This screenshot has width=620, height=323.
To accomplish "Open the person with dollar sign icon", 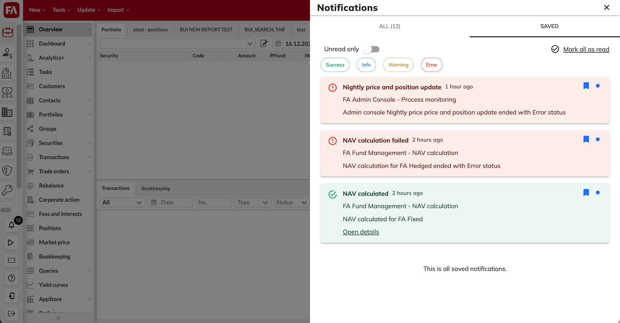I will (7, 53).
